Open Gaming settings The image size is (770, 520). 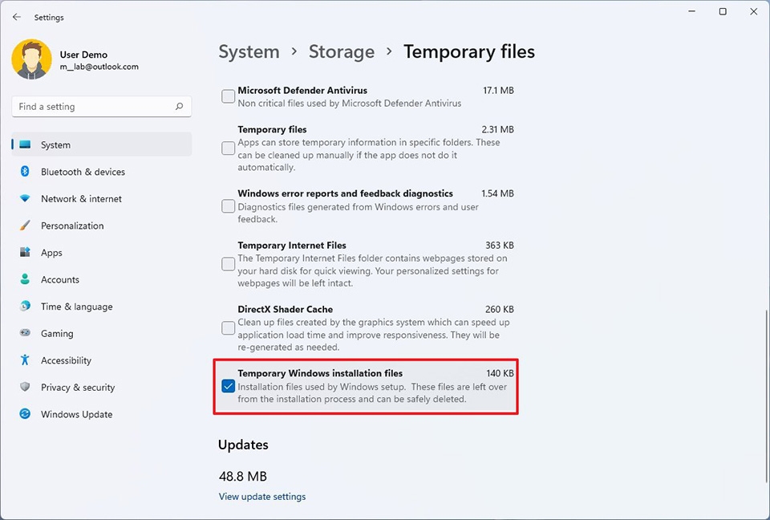56,333
